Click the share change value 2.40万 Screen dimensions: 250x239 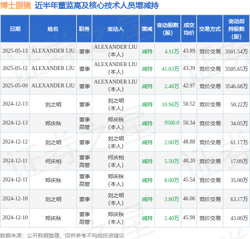(x=172, y=218)
